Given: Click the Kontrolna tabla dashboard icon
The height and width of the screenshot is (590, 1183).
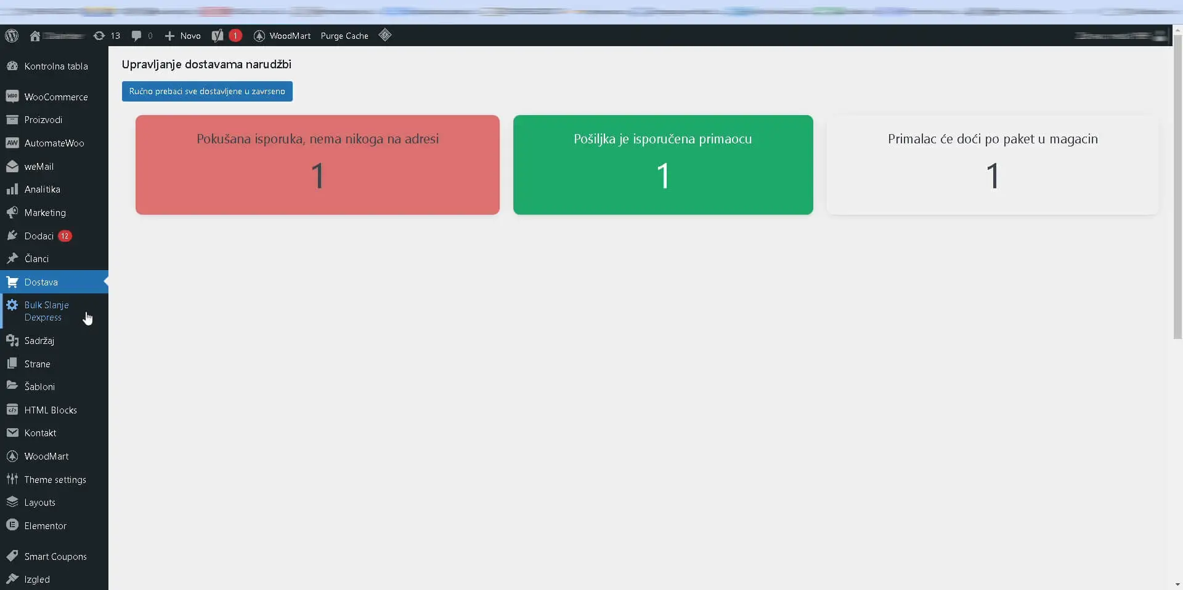Looking at the screenshot, I should click(12, 66).
